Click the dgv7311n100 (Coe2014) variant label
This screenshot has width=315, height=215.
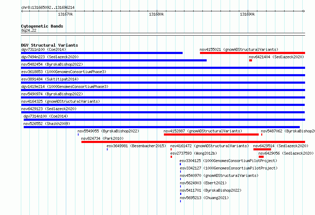pos(44,49)
